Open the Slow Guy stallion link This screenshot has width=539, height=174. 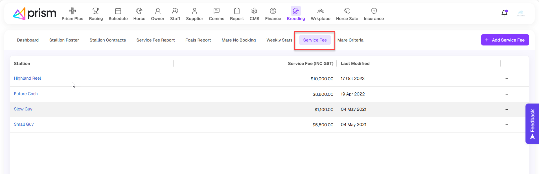click(x=23, y=109)
